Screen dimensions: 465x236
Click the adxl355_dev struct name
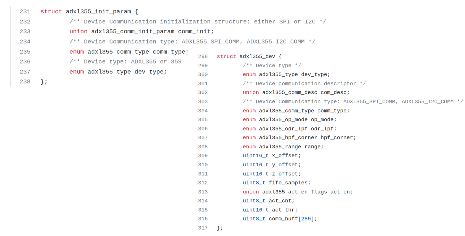click(x=257, y=56)
